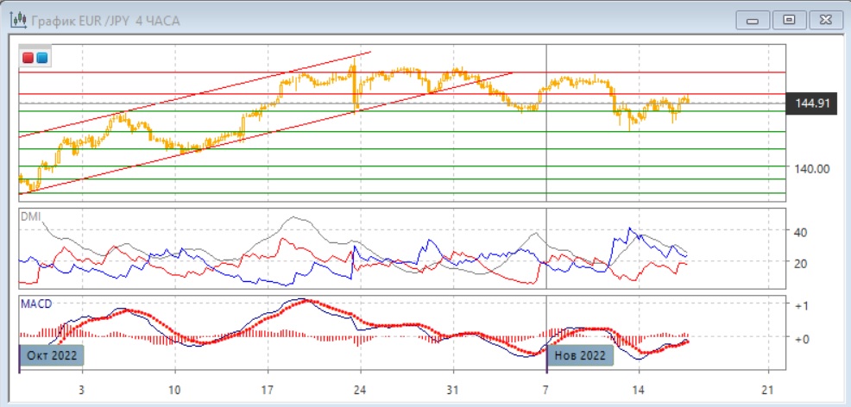The image size is (851, 407).
Task: Select the DMI indicator label
Action: (30, 216)
